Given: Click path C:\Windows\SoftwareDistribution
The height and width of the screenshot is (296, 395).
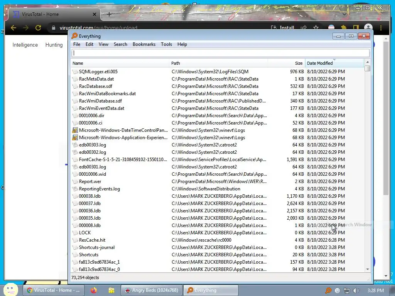Looking at the screenshot, I should pos(206,189).
